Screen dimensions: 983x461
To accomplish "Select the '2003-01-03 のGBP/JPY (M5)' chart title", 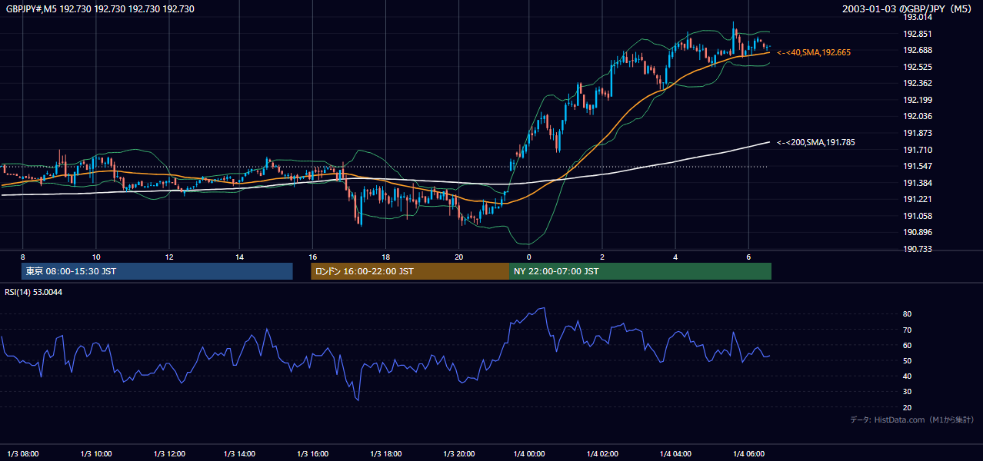I will [x=908, y=9].
